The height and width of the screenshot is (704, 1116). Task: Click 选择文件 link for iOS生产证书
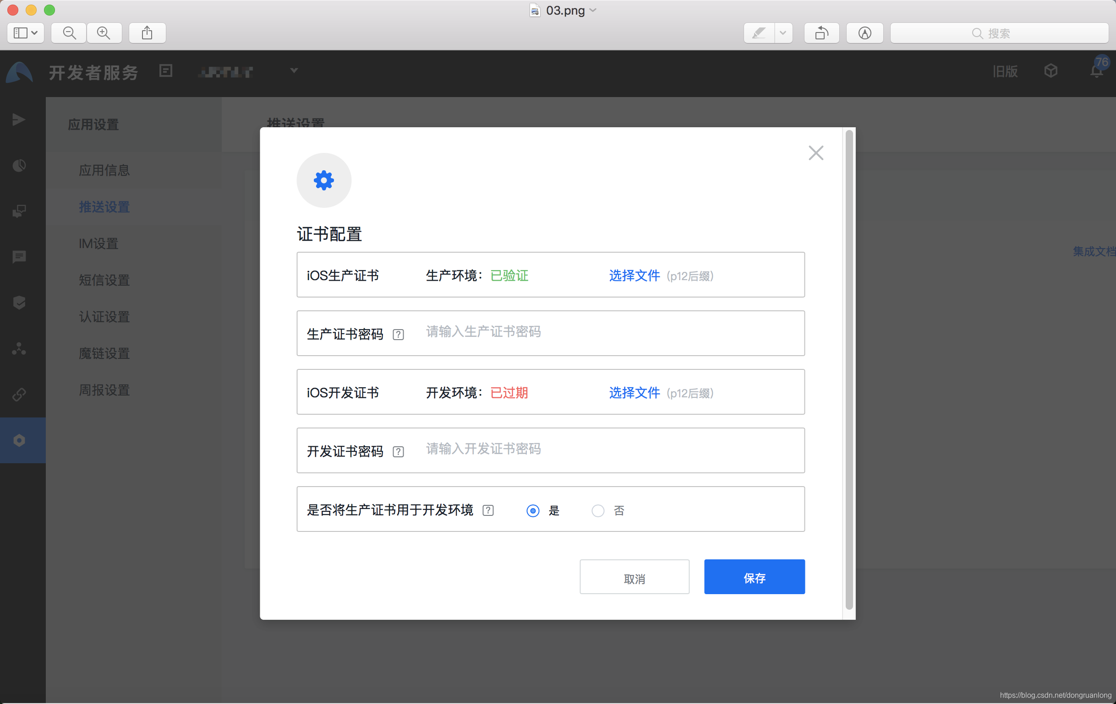coord(634,276)
